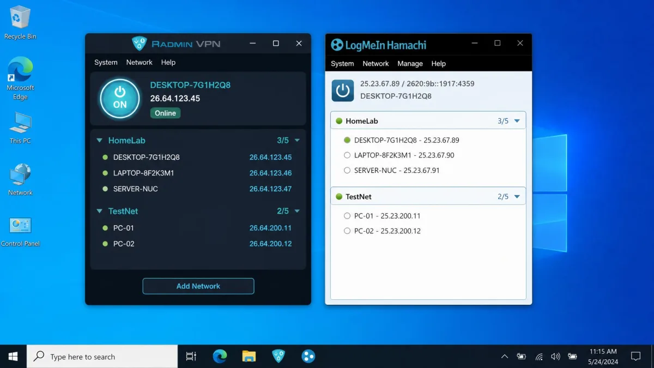This screenshot has height=368, width=654.
Task: Select IP 26.64.200.11 in Radmin list
Action: tap(270, 228)
